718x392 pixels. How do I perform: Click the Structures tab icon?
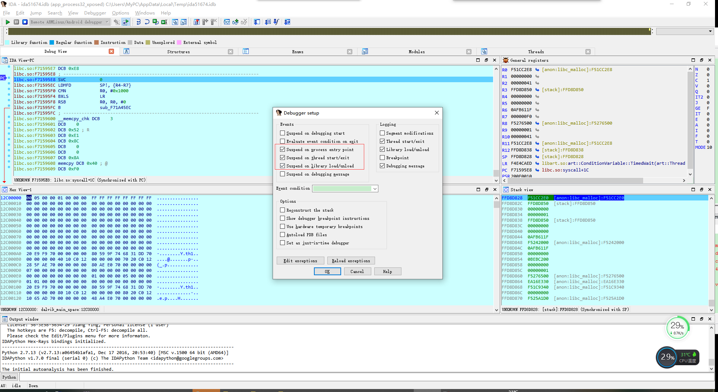pyautogui.click(x=127, y=51)
